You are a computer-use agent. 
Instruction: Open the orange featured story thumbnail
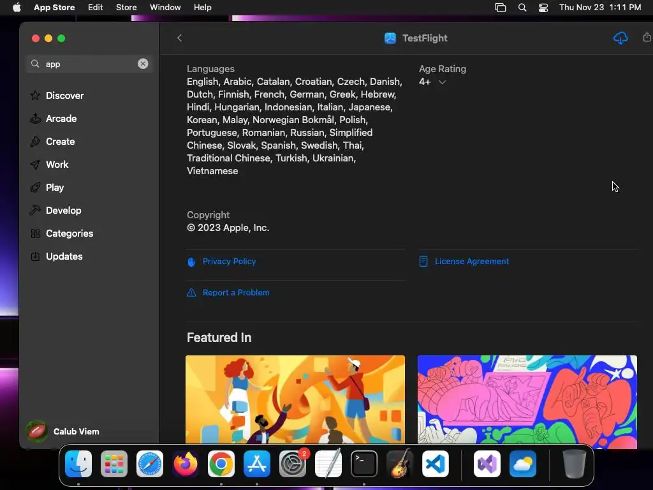295,399
